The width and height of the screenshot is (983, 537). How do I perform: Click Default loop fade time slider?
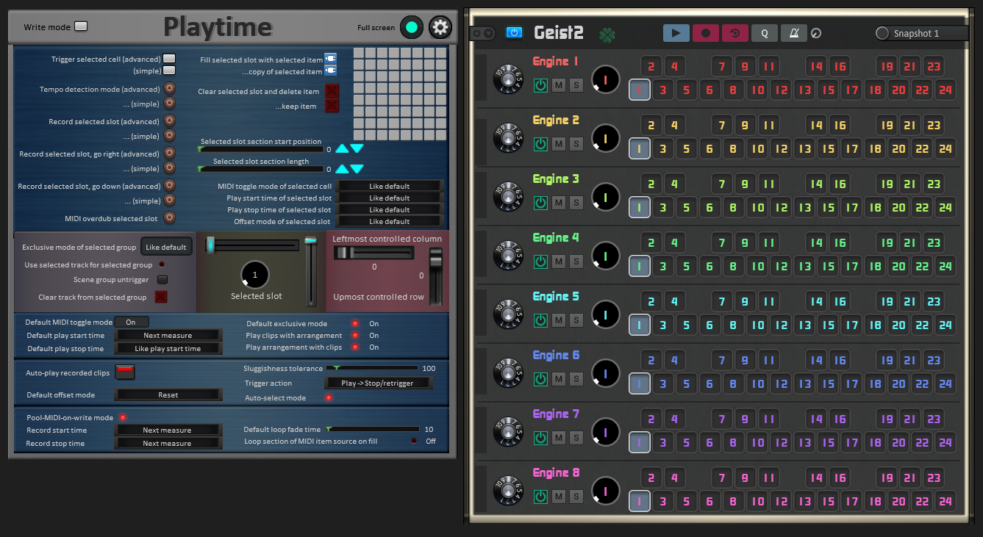click(x=373, y=429)
